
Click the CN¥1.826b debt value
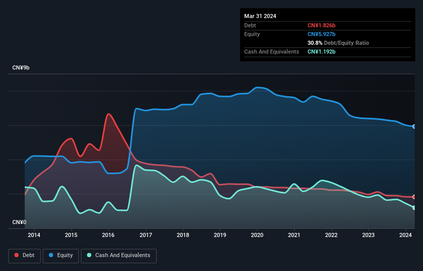tap(322, 25)
